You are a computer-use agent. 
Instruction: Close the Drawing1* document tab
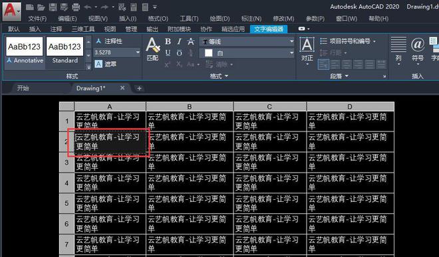click(122, 88)
